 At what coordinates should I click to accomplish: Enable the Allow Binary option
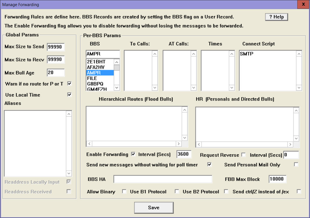(x=124, y=191)
